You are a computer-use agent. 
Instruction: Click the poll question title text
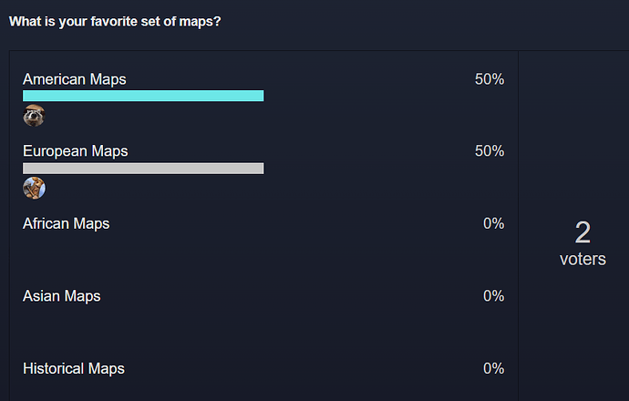pyautogui.click(x=115, y=21)
